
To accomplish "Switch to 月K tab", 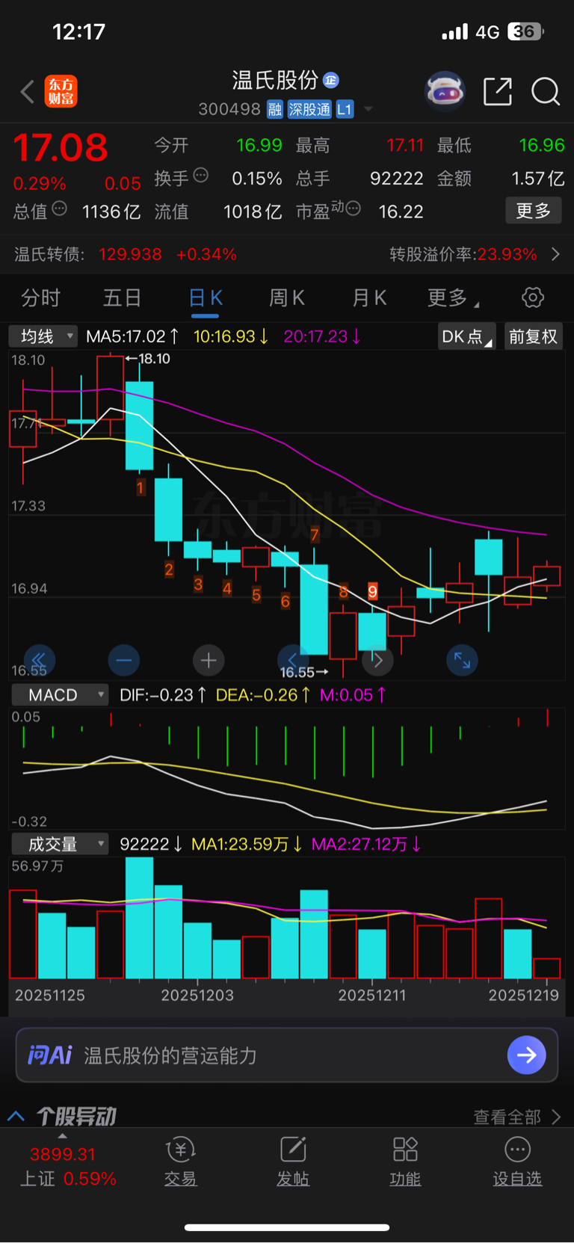I will (369, 298).
